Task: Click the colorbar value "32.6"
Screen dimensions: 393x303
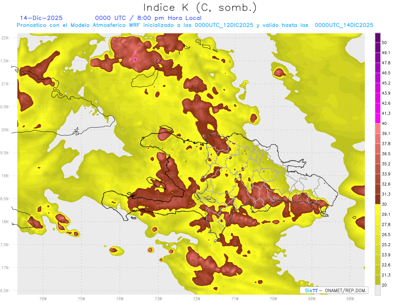Action: pyautogui.click(x=386, y=184)
